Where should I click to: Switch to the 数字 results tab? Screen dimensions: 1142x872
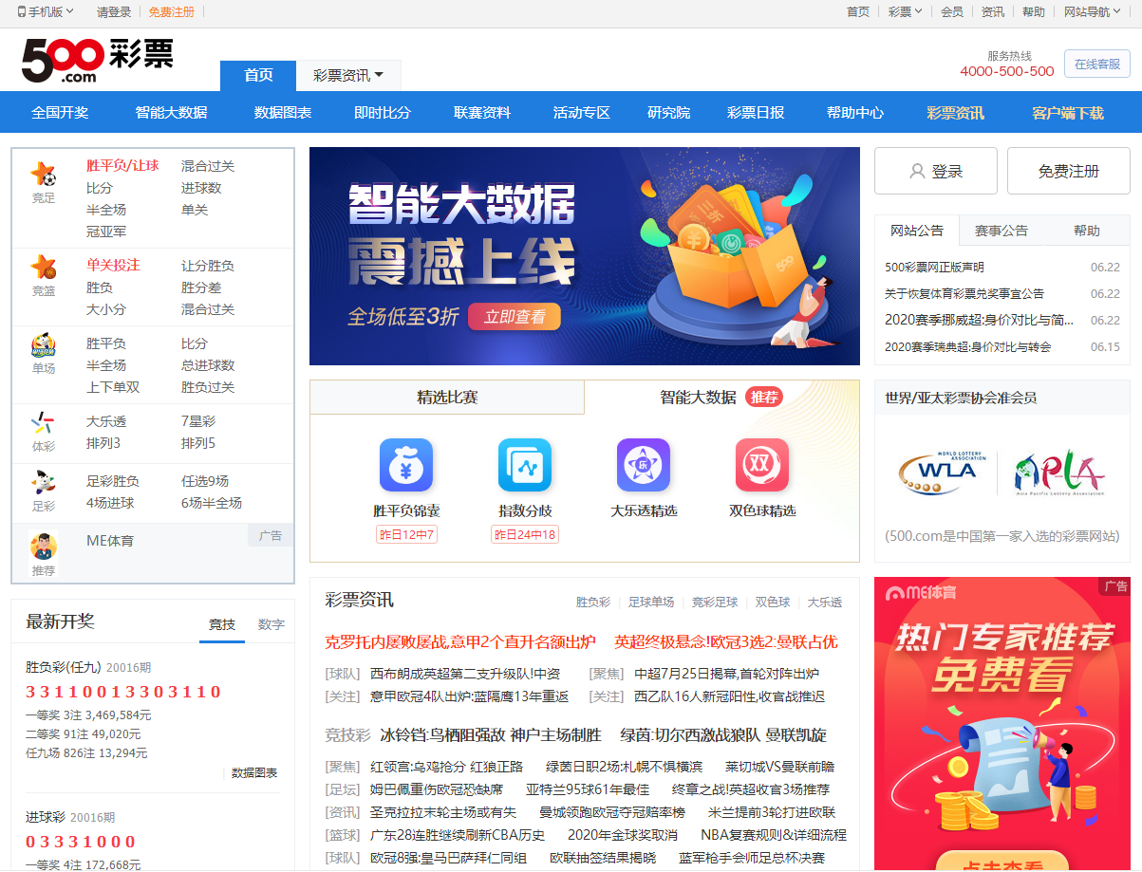(271, 624)
